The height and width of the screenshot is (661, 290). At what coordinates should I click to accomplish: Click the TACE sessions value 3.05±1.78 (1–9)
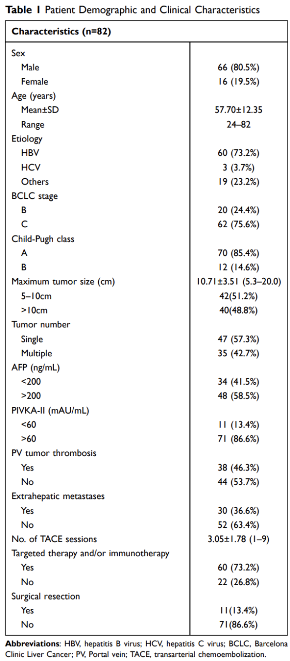238,539
